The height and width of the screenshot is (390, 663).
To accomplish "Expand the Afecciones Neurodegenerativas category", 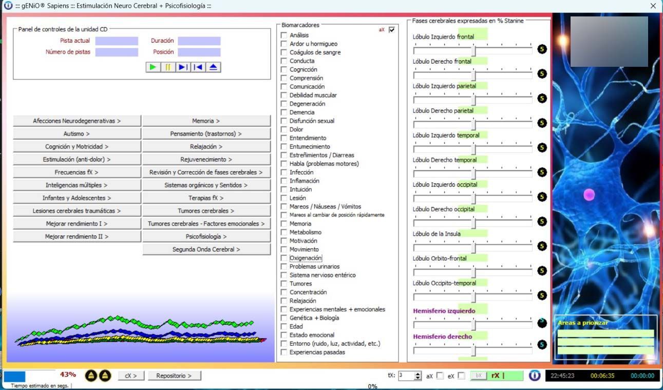I will [x=77, y=121].
